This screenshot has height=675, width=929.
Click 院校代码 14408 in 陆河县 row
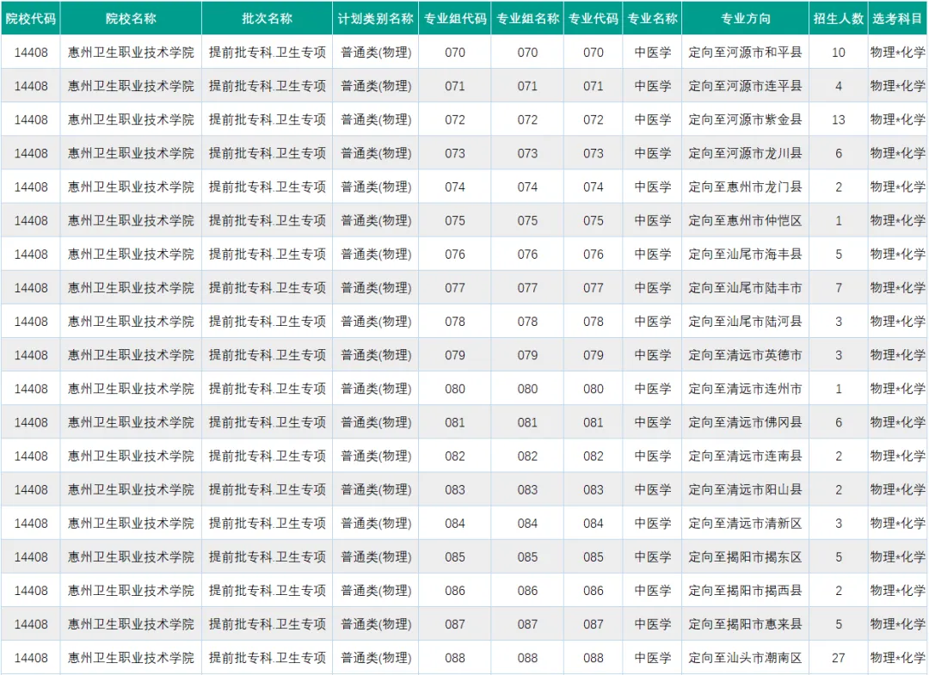31,322
